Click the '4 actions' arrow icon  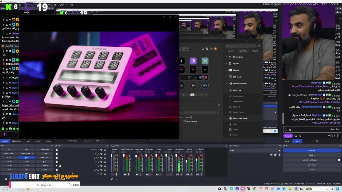[191, 117]
